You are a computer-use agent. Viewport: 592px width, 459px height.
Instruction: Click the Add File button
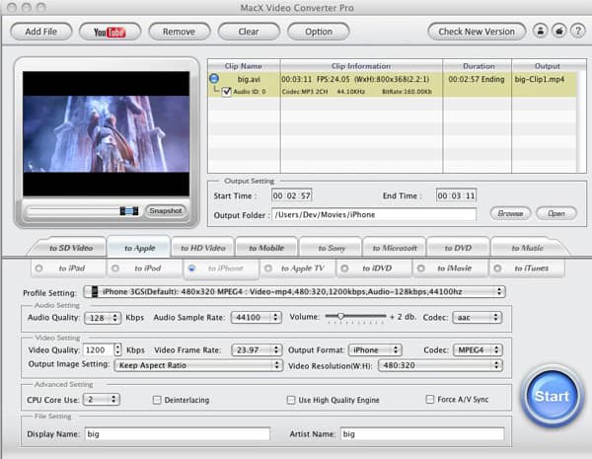pos(41,32)
